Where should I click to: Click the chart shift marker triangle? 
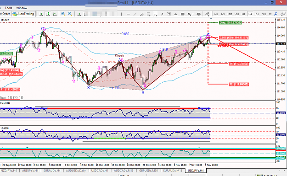point(211,19)
